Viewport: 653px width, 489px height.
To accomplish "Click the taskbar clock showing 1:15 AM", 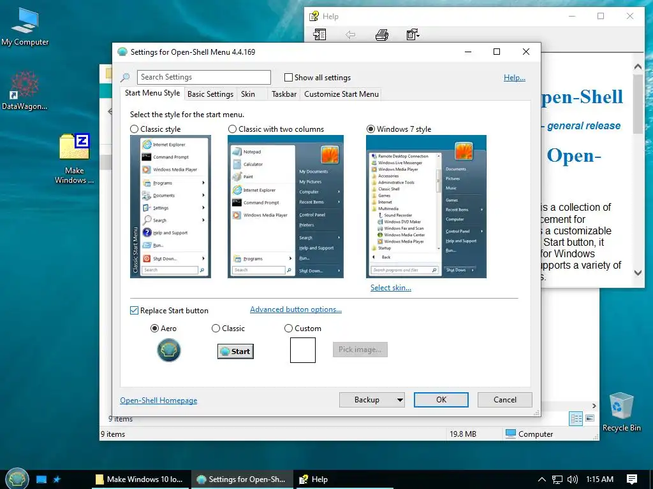I will pos(599,479).
